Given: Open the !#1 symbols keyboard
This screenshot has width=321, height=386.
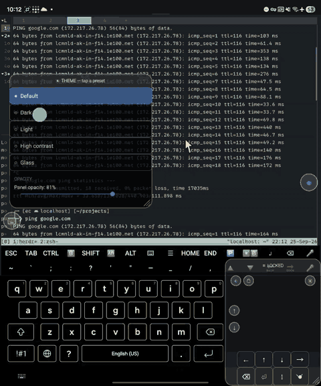Looking at the screenshot, I should (21, 354).
